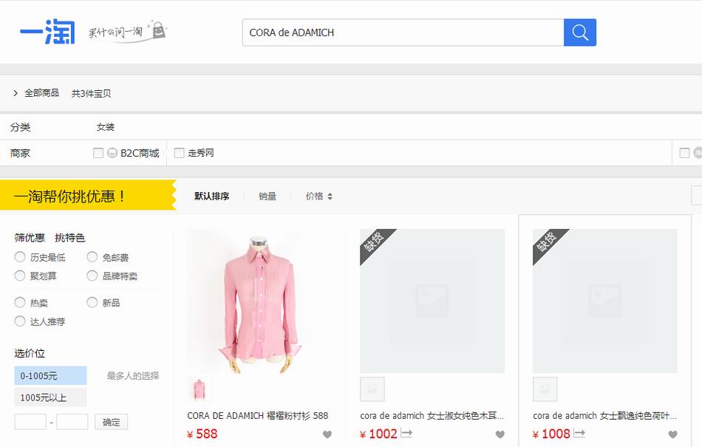
Task: Pick the 1005元以上 price range
Action: (x=50, y=397)
